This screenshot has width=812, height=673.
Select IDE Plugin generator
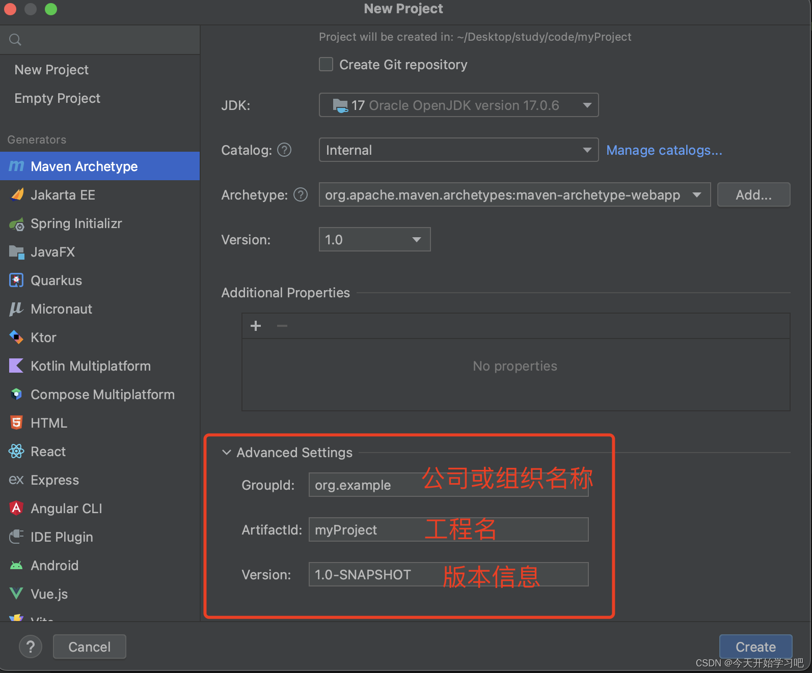tap(100, 537)
